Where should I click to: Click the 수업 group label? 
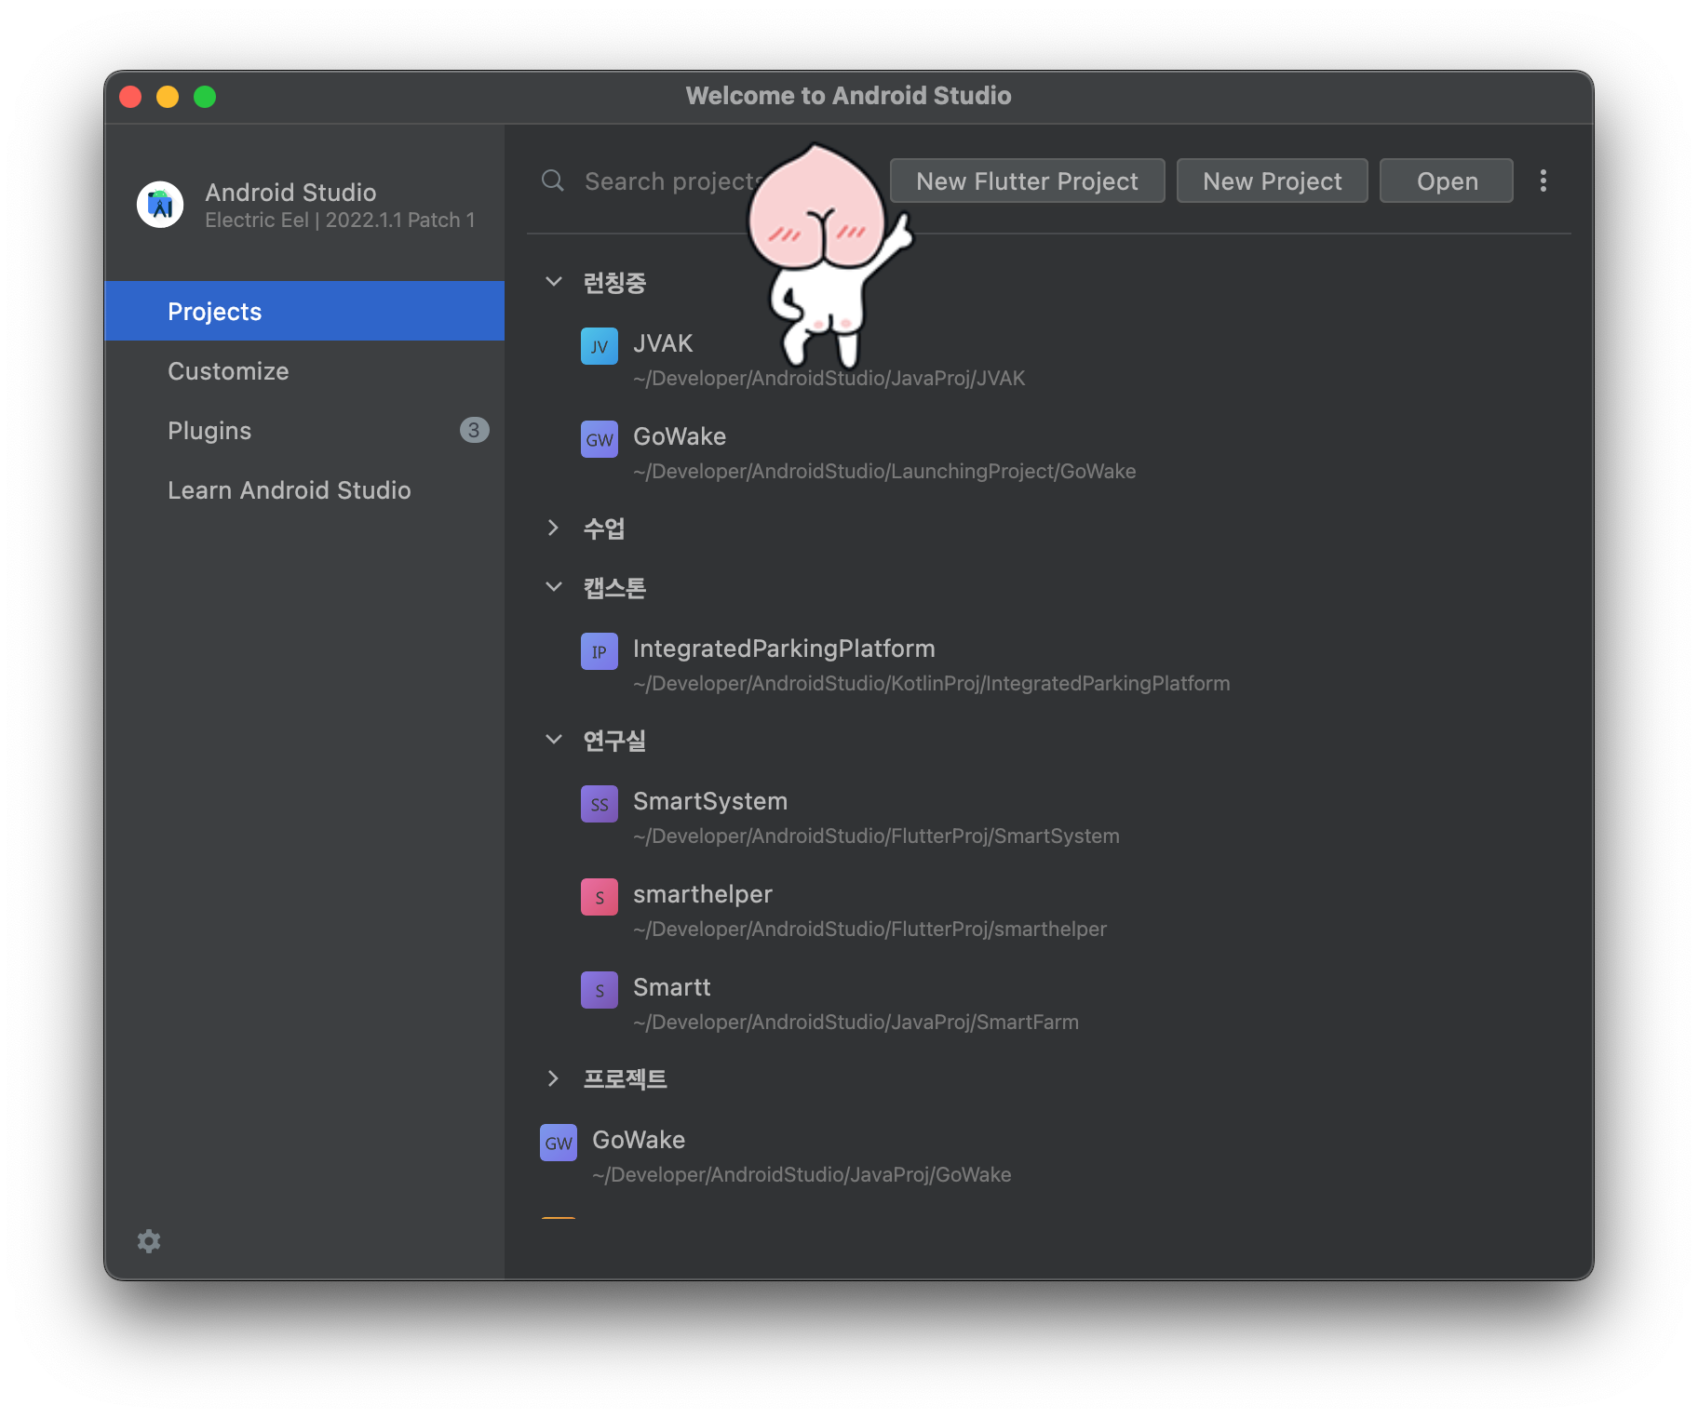(x=604, y=528)
